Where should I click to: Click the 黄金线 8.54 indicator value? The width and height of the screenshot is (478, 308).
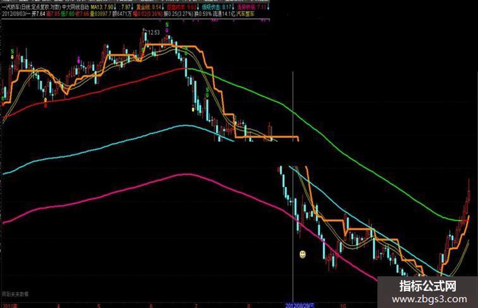tap(149, 7)
